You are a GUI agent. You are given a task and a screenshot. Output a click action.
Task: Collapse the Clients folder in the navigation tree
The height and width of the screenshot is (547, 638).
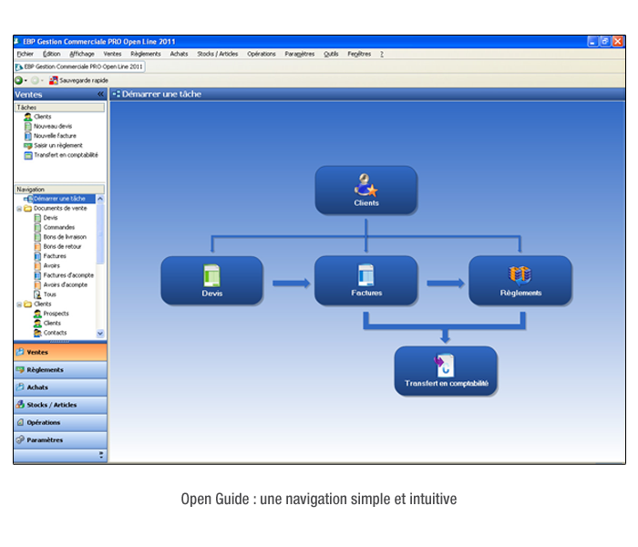19,304
